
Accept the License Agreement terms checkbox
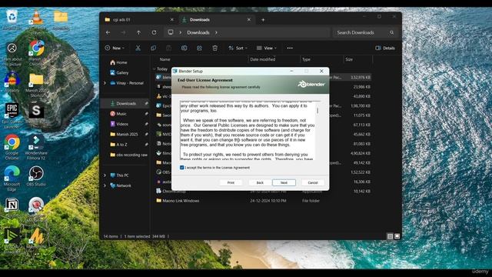pyautogui.click(x=181, y=168)
